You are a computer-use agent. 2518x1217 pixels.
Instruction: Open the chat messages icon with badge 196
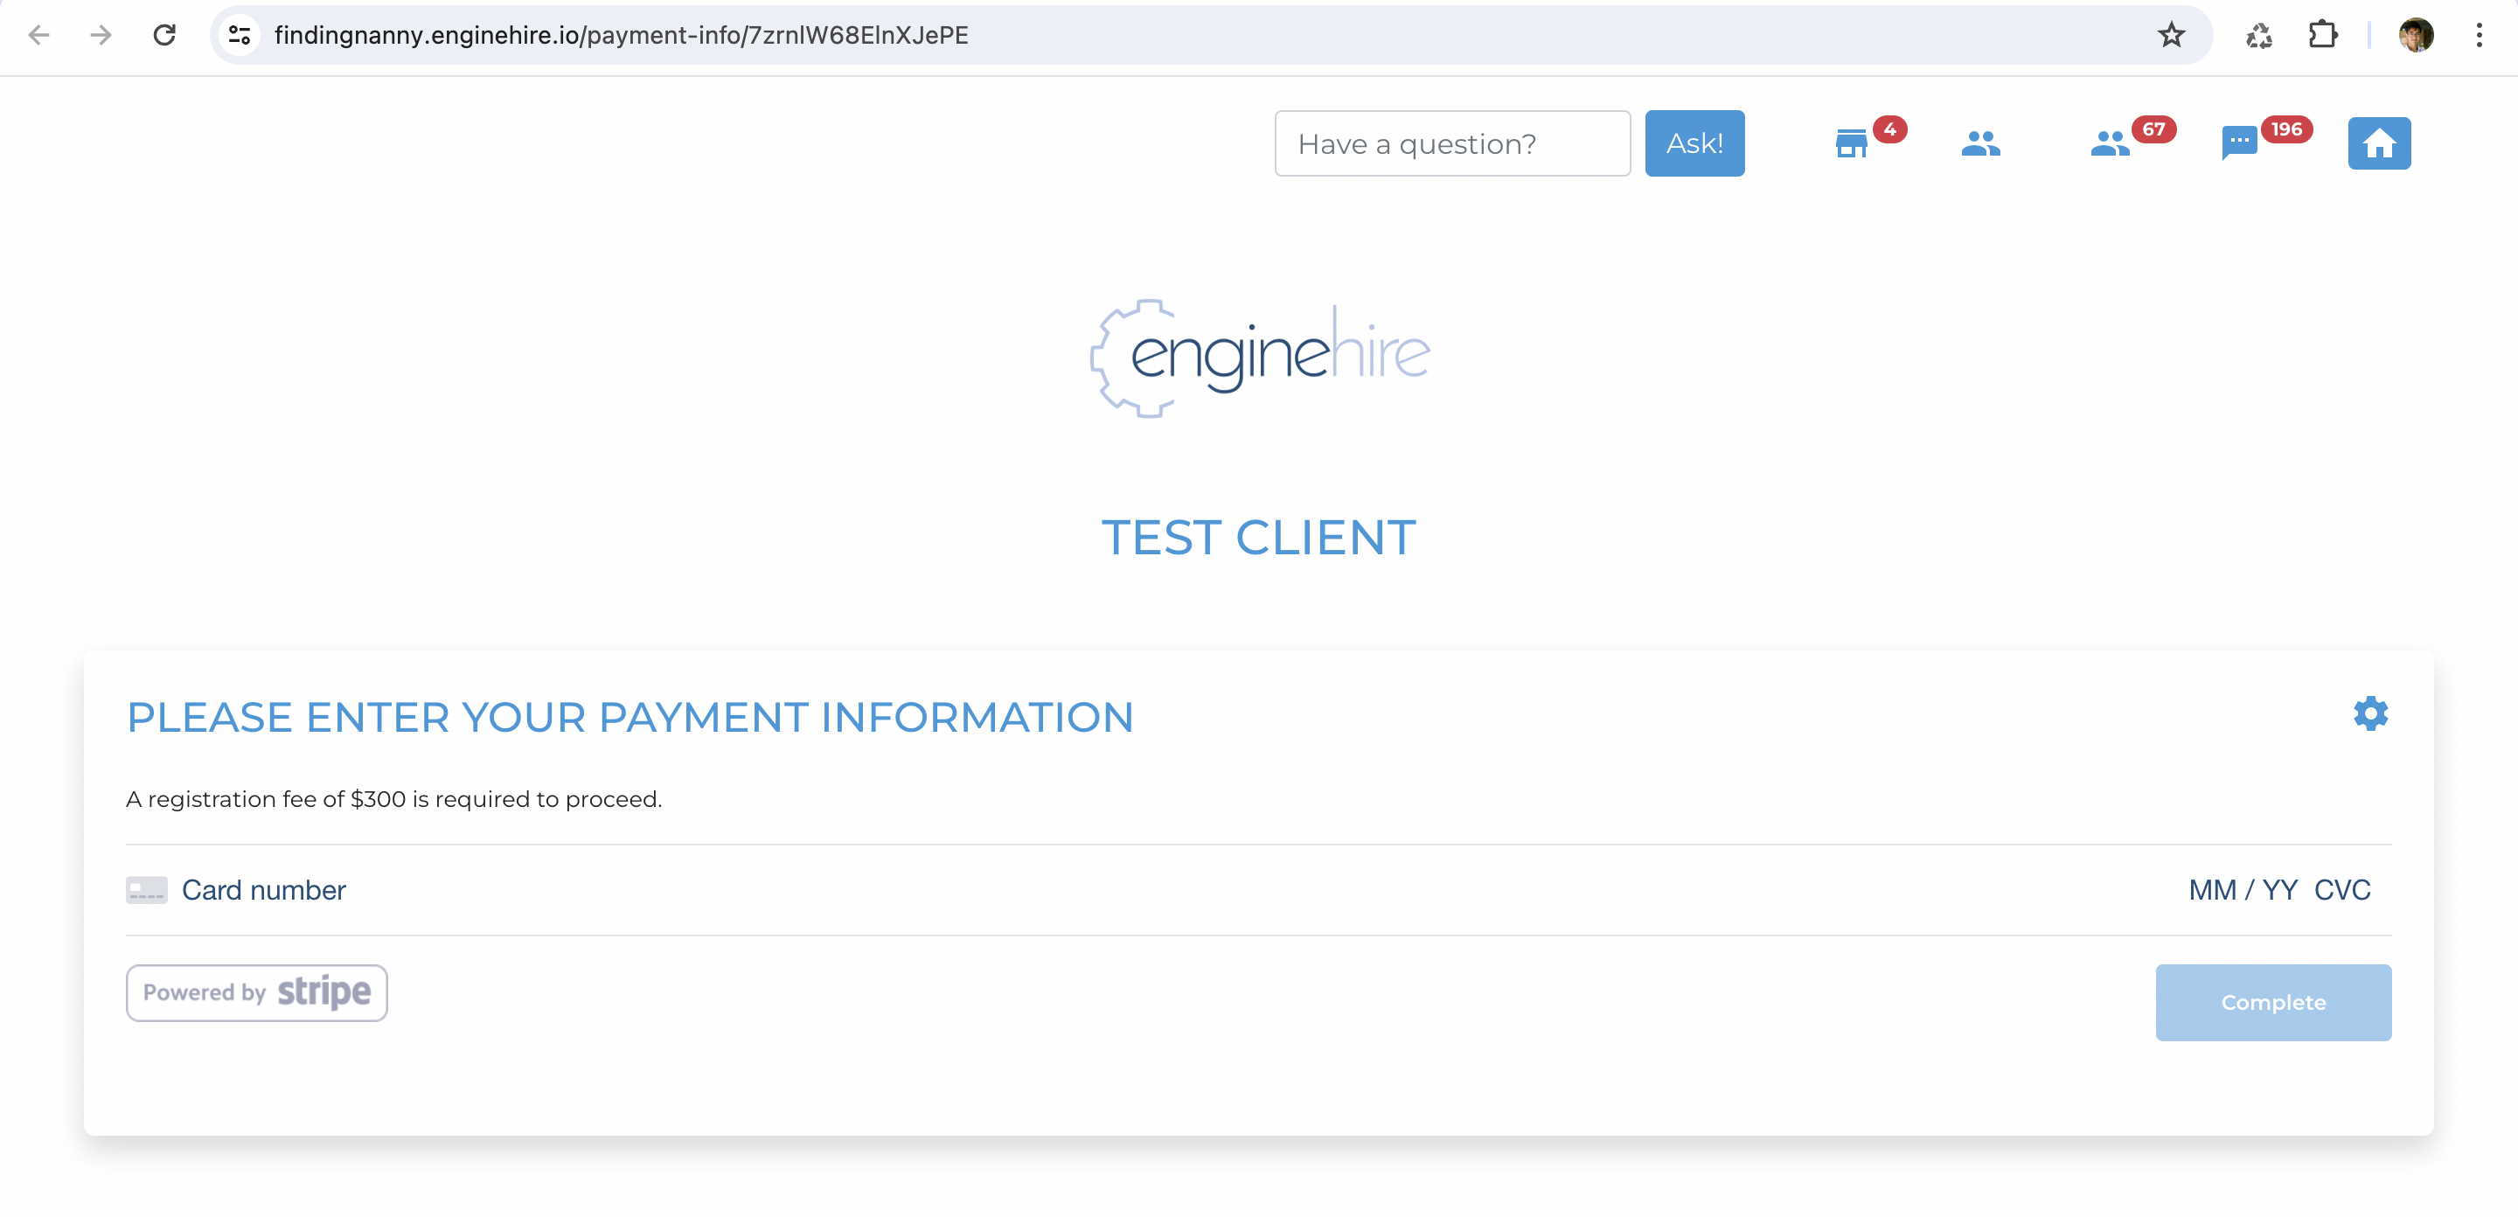[x=2239, y=143]
